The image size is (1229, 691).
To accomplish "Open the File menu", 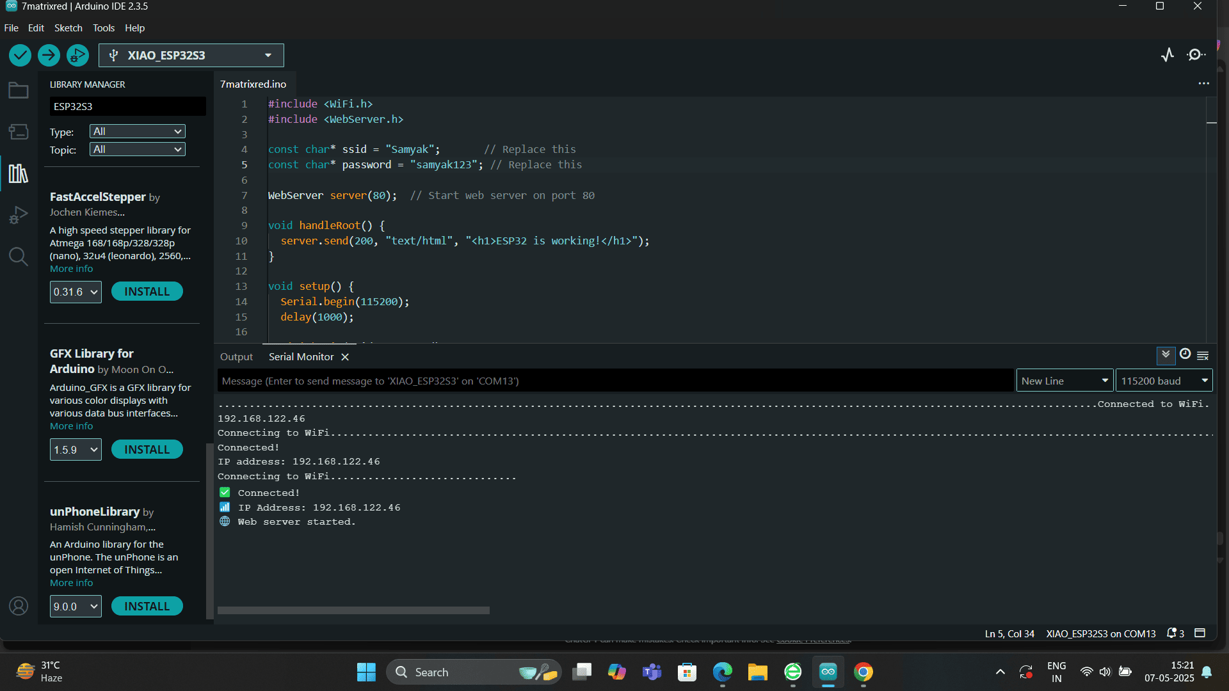I will pos(11,28).
